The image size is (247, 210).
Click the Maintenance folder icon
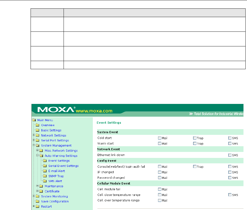pyautogui.click(x=41, y=186)
